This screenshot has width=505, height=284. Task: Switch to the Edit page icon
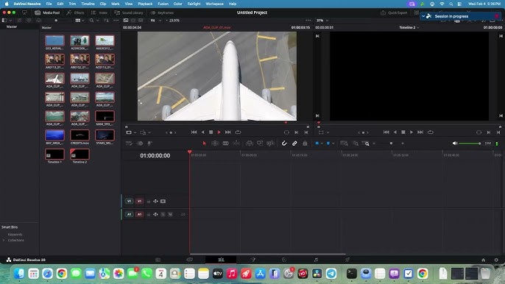pos(221,260)
